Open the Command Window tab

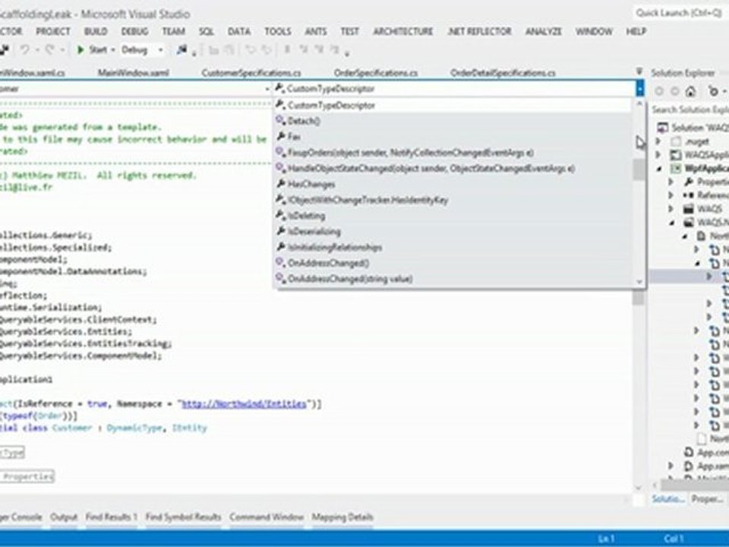pos(267,517)
